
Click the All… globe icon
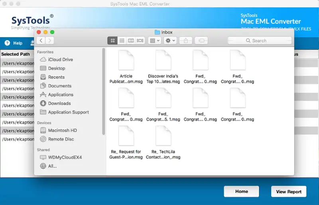(x=43, y=166)
